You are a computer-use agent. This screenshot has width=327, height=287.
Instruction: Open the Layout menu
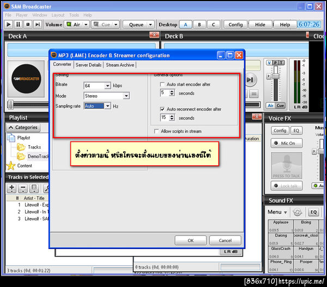58,15
